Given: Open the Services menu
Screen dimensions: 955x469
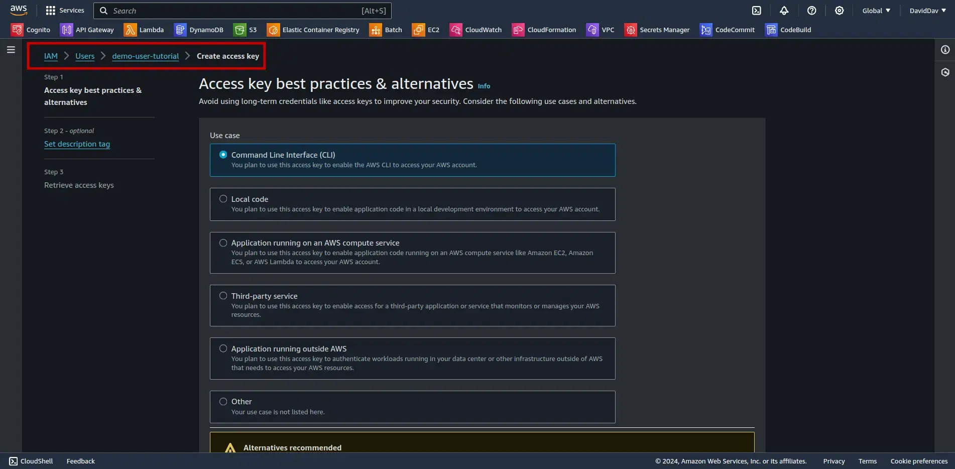Looking at the screenshot, I should [x=65, y=11].
